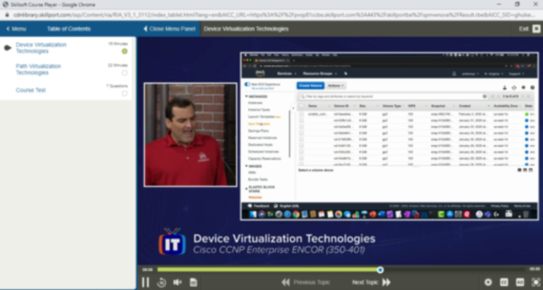Skip ahead with Next Topic

371,283
